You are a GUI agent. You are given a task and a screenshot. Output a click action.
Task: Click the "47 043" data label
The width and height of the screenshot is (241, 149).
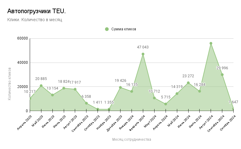[x=143, y=47]
